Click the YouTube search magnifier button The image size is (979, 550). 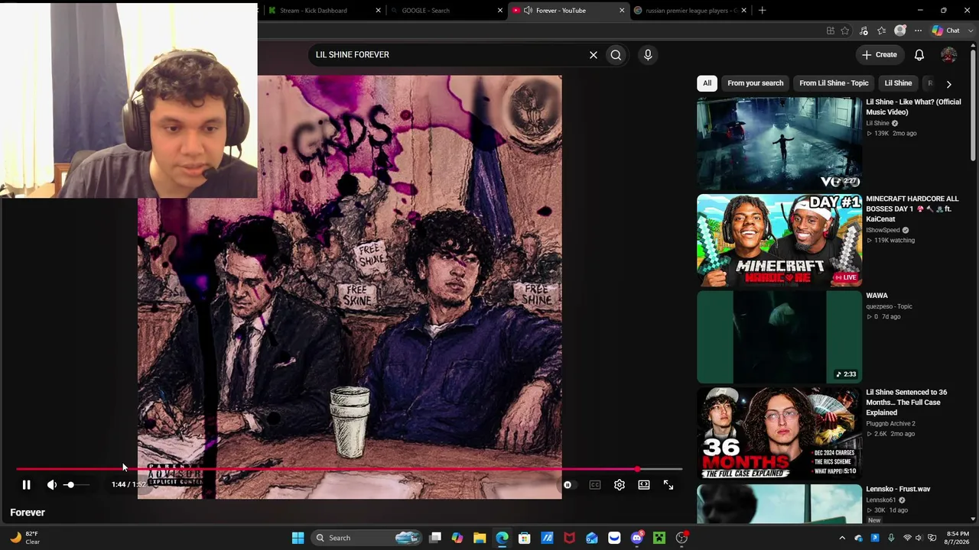tap(616, 55)
